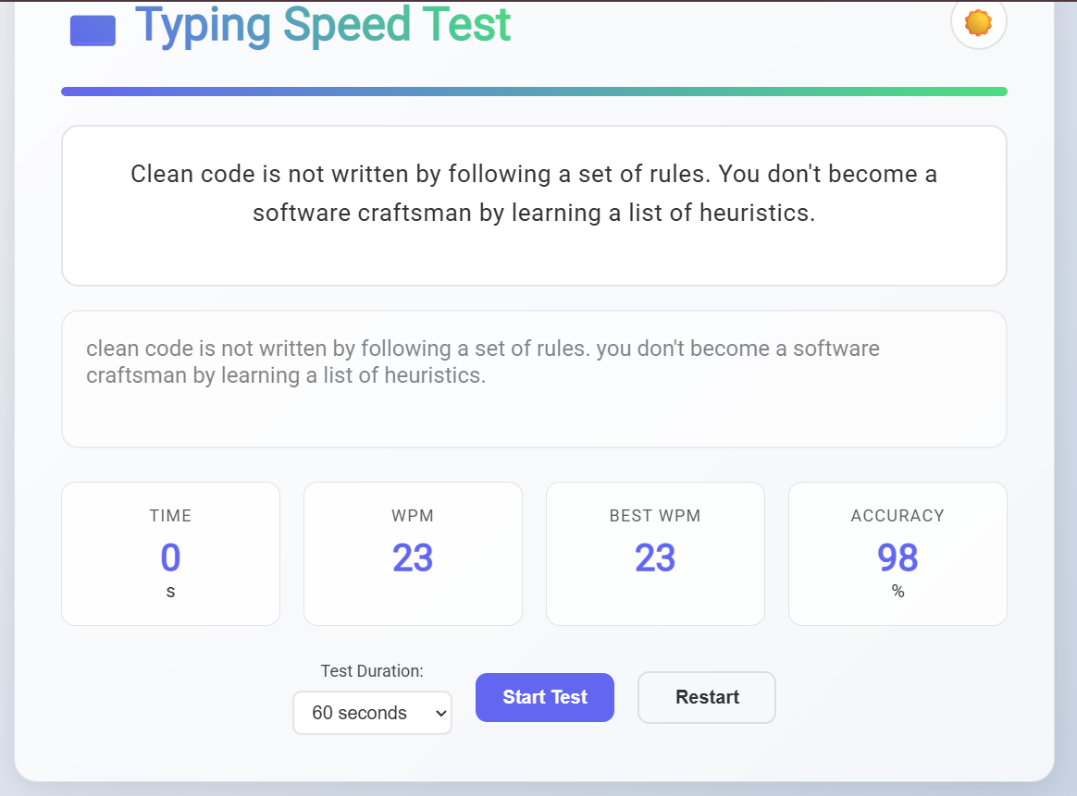The height and width of the screenshot is (796, 1077).
Task: Click the TIME stat card
Action: pos(171,554)
